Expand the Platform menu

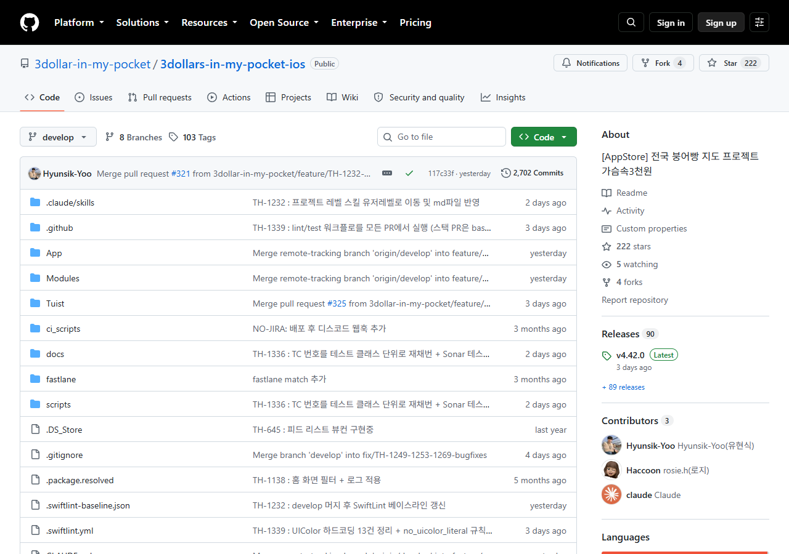pos(79,22)
